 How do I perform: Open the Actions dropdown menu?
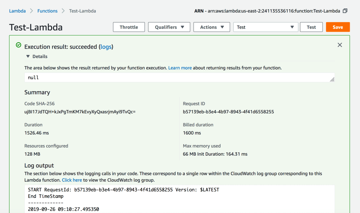tap(212, 27)
